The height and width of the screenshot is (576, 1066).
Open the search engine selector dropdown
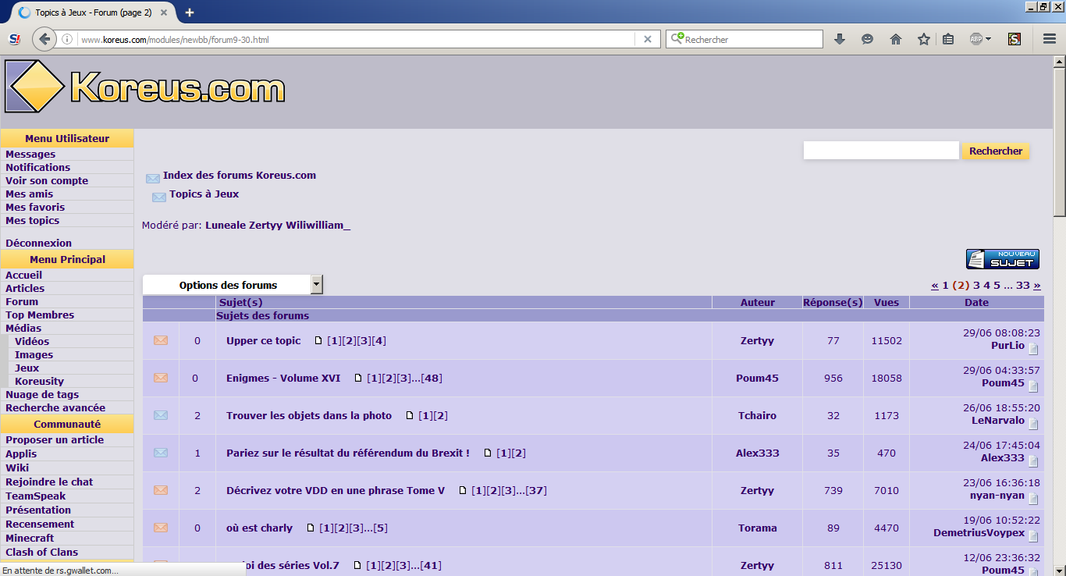tap(677, 39)
